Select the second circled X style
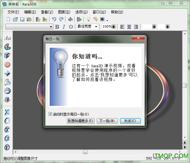The image size is (190, 163). (x=7, y=130)
